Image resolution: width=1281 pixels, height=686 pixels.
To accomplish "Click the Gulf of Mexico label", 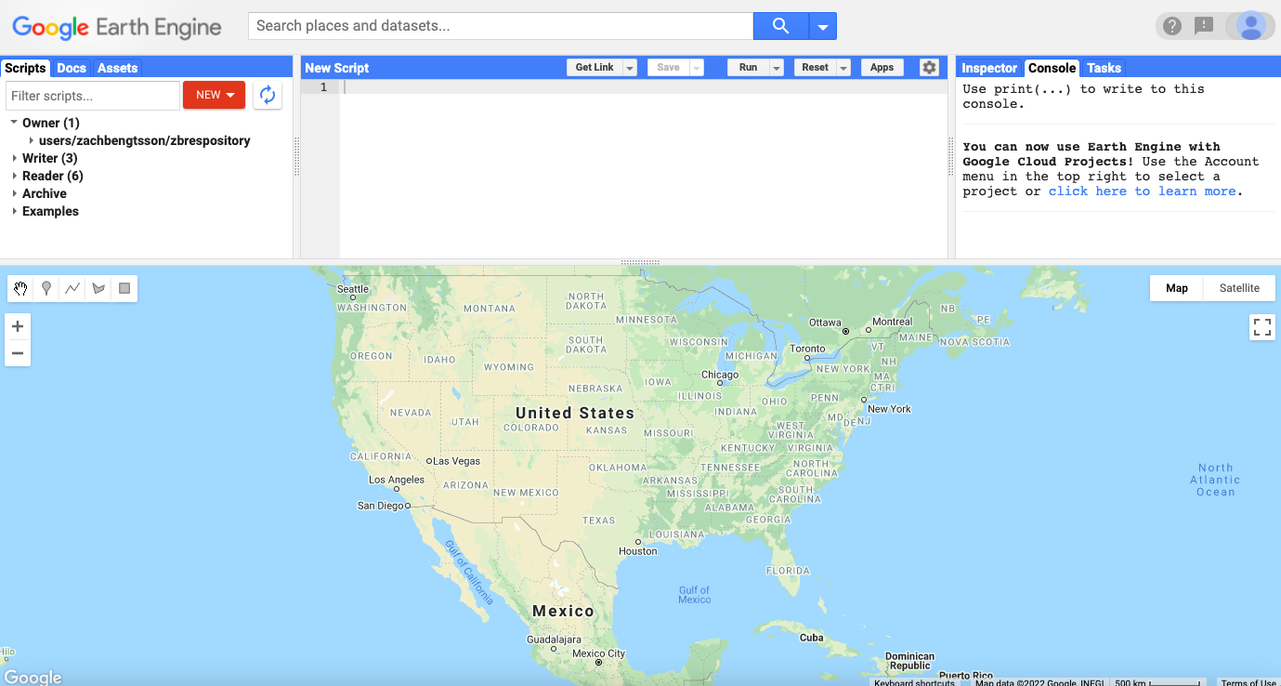I will [694, 595].
